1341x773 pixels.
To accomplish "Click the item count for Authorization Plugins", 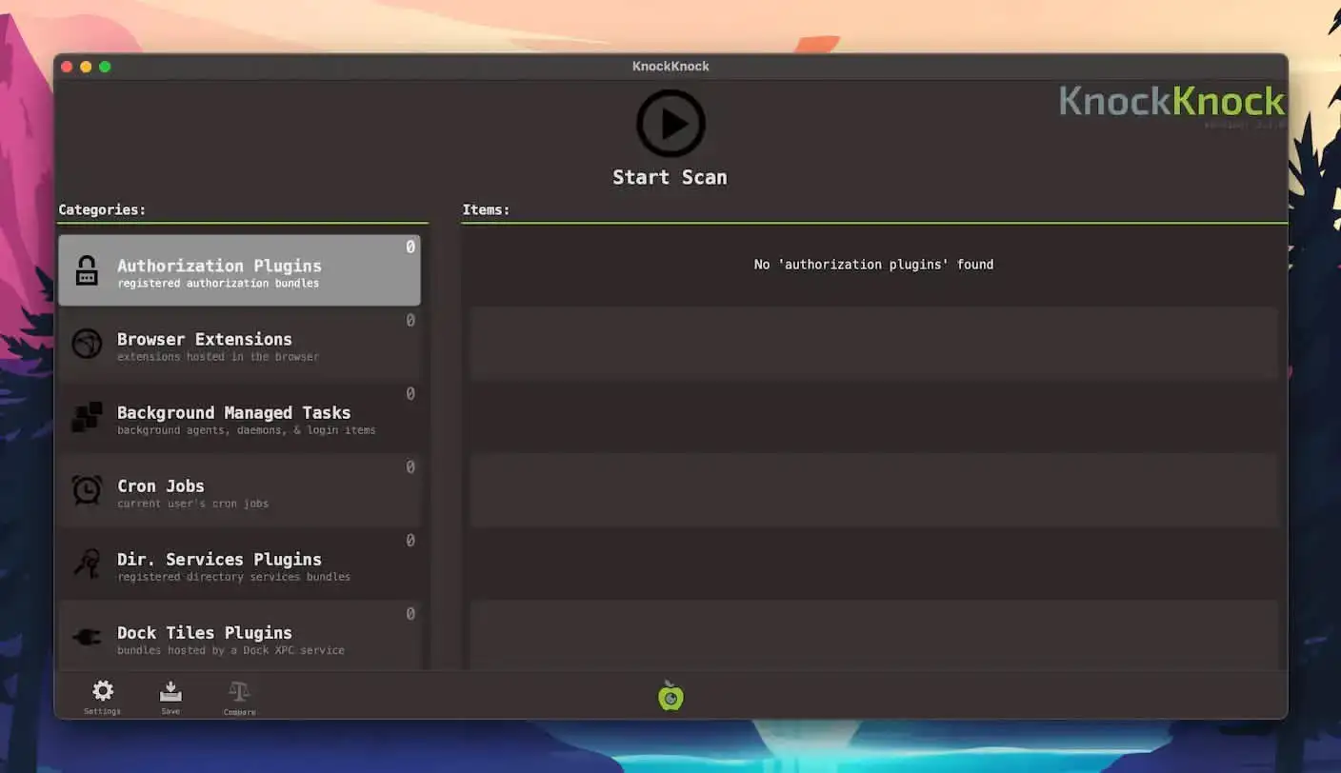I will tap(410, 248).
